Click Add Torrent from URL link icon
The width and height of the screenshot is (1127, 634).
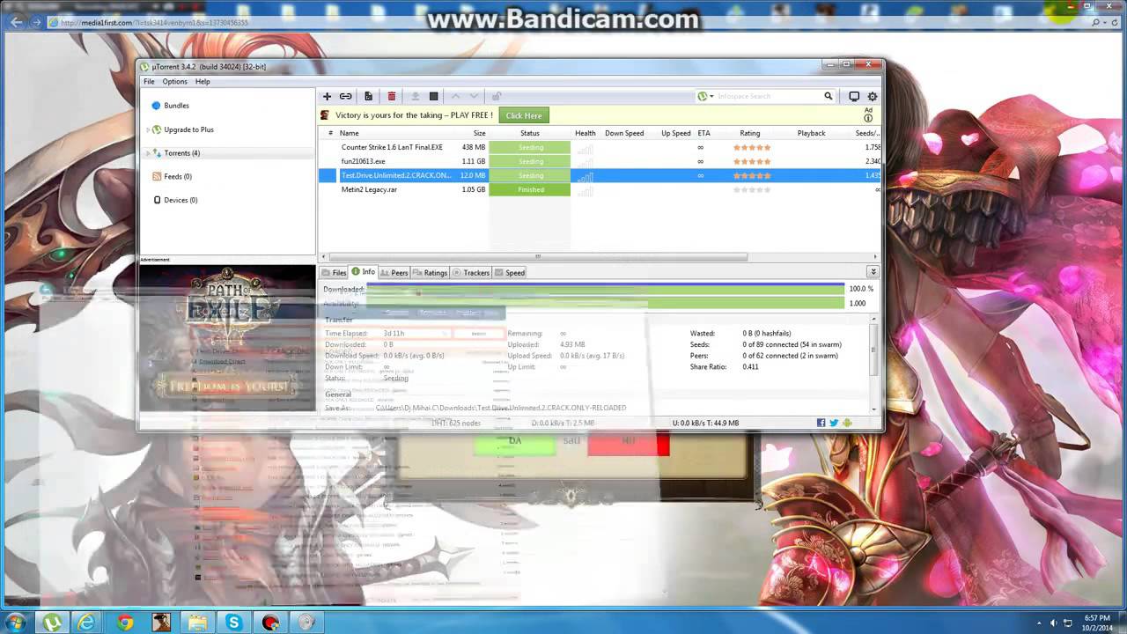(x=346, y=96)
